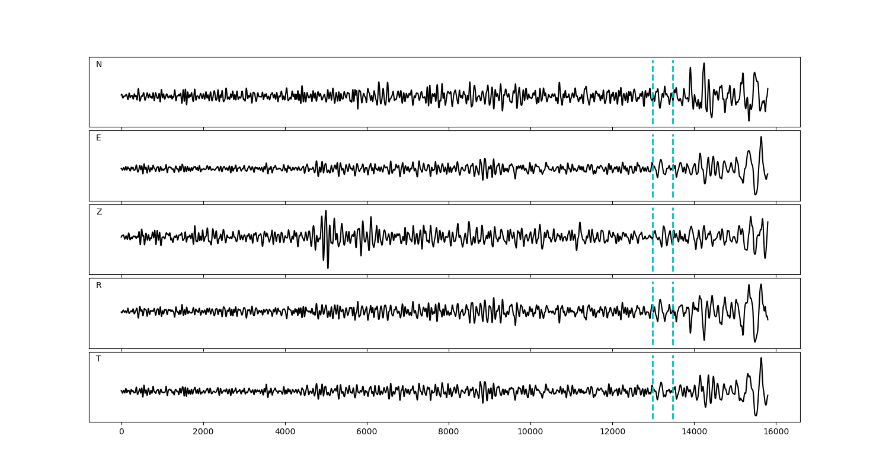Select the R component label
This screenshot has width=889, height=474.
coord(98,286)
